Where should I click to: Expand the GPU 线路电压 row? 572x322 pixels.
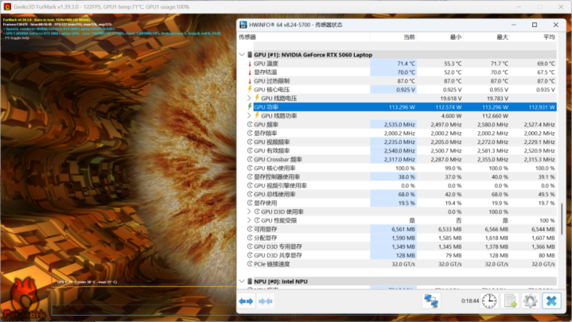point(249,98)
